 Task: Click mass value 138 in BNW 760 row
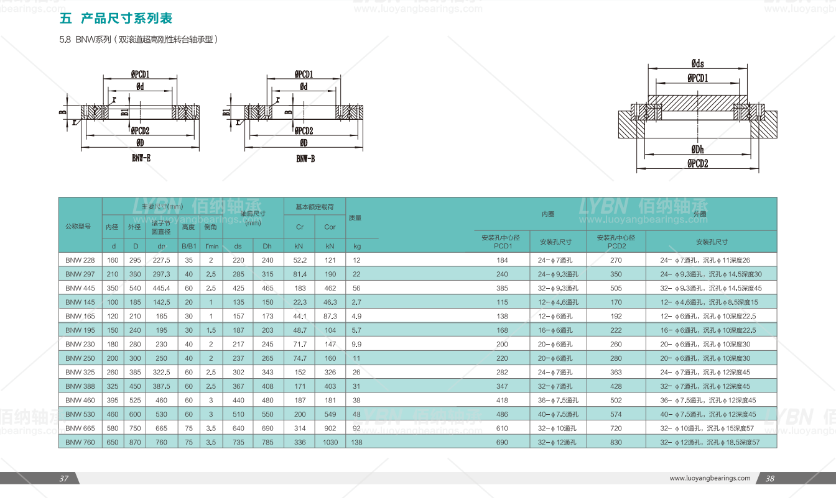(x=357, y=443)
